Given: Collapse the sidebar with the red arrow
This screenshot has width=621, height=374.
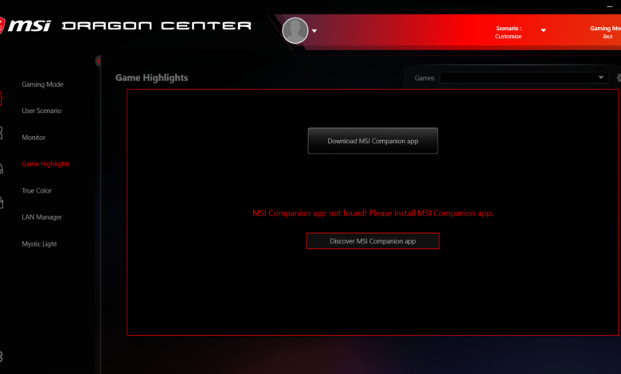Looking at the screenshot, I should 98,61.
